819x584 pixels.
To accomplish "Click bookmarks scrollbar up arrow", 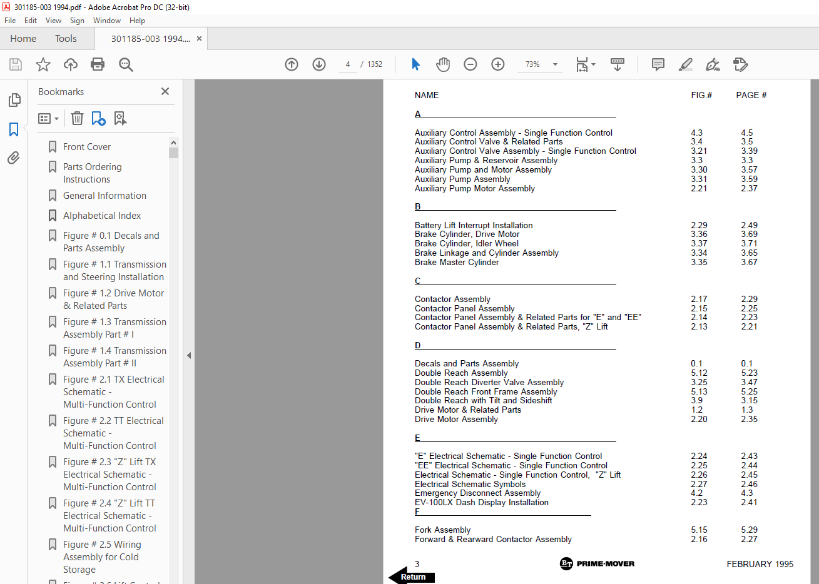I will click(x=173, y=143).
